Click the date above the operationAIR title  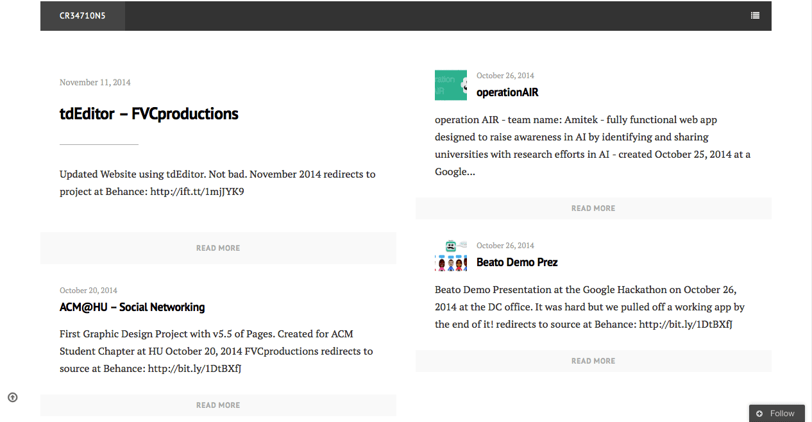pyautogui.click(x=505, y=76)
